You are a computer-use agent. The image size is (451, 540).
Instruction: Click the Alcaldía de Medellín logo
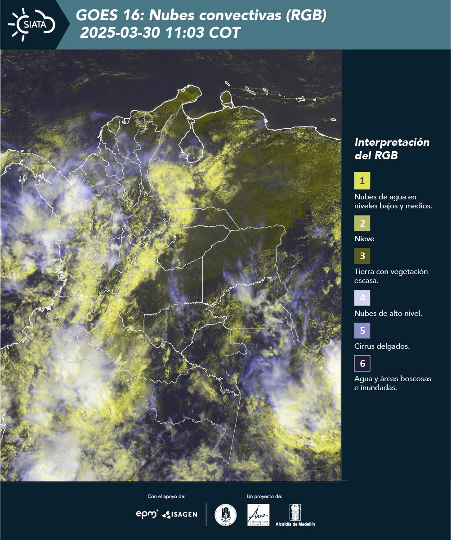pos(295,515)
